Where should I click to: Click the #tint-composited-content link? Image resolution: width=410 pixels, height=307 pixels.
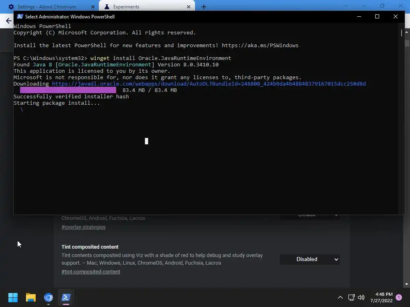coord(91,271)
